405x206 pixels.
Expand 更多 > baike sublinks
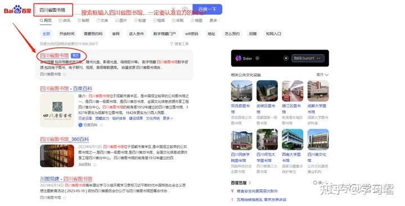pos(168,118)
